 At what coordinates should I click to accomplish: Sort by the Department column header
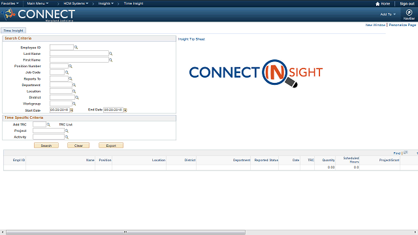click(242, 160)
